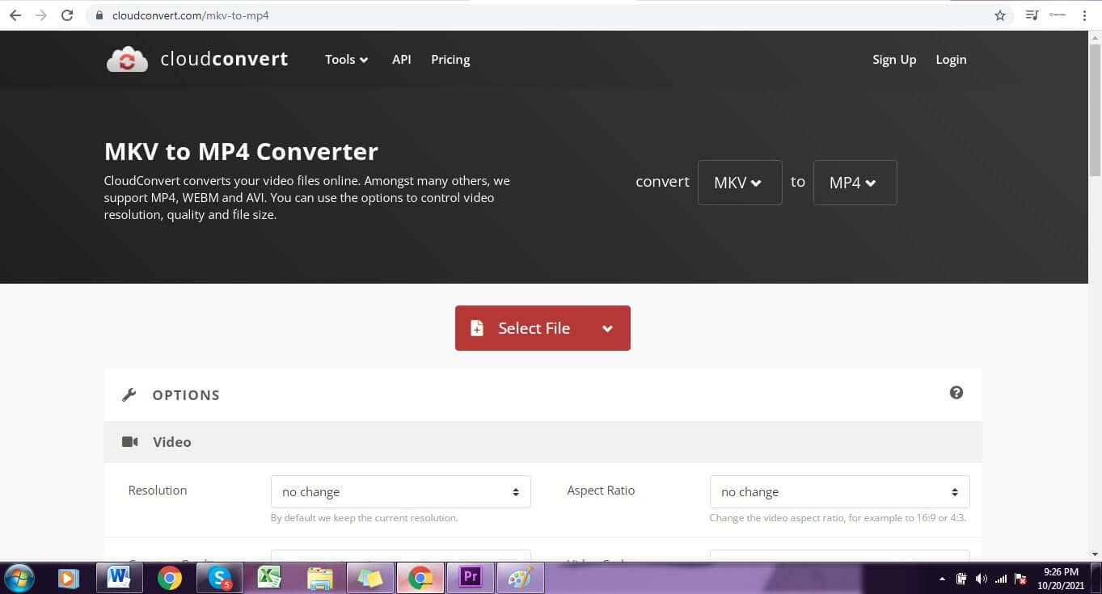Image resolution: width=1102 pixels, height=594 pixels.
Task: Open Skype from the taskbar
Action: pos(220,579)
